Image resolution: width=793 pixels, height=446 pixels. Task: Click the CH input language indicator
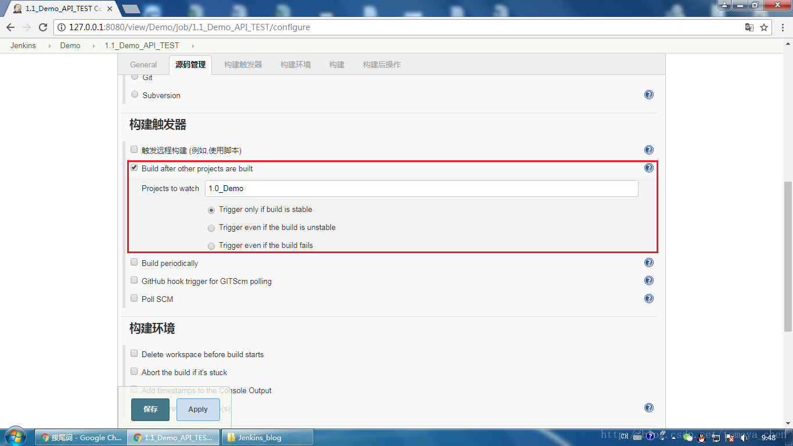[625, 437]
